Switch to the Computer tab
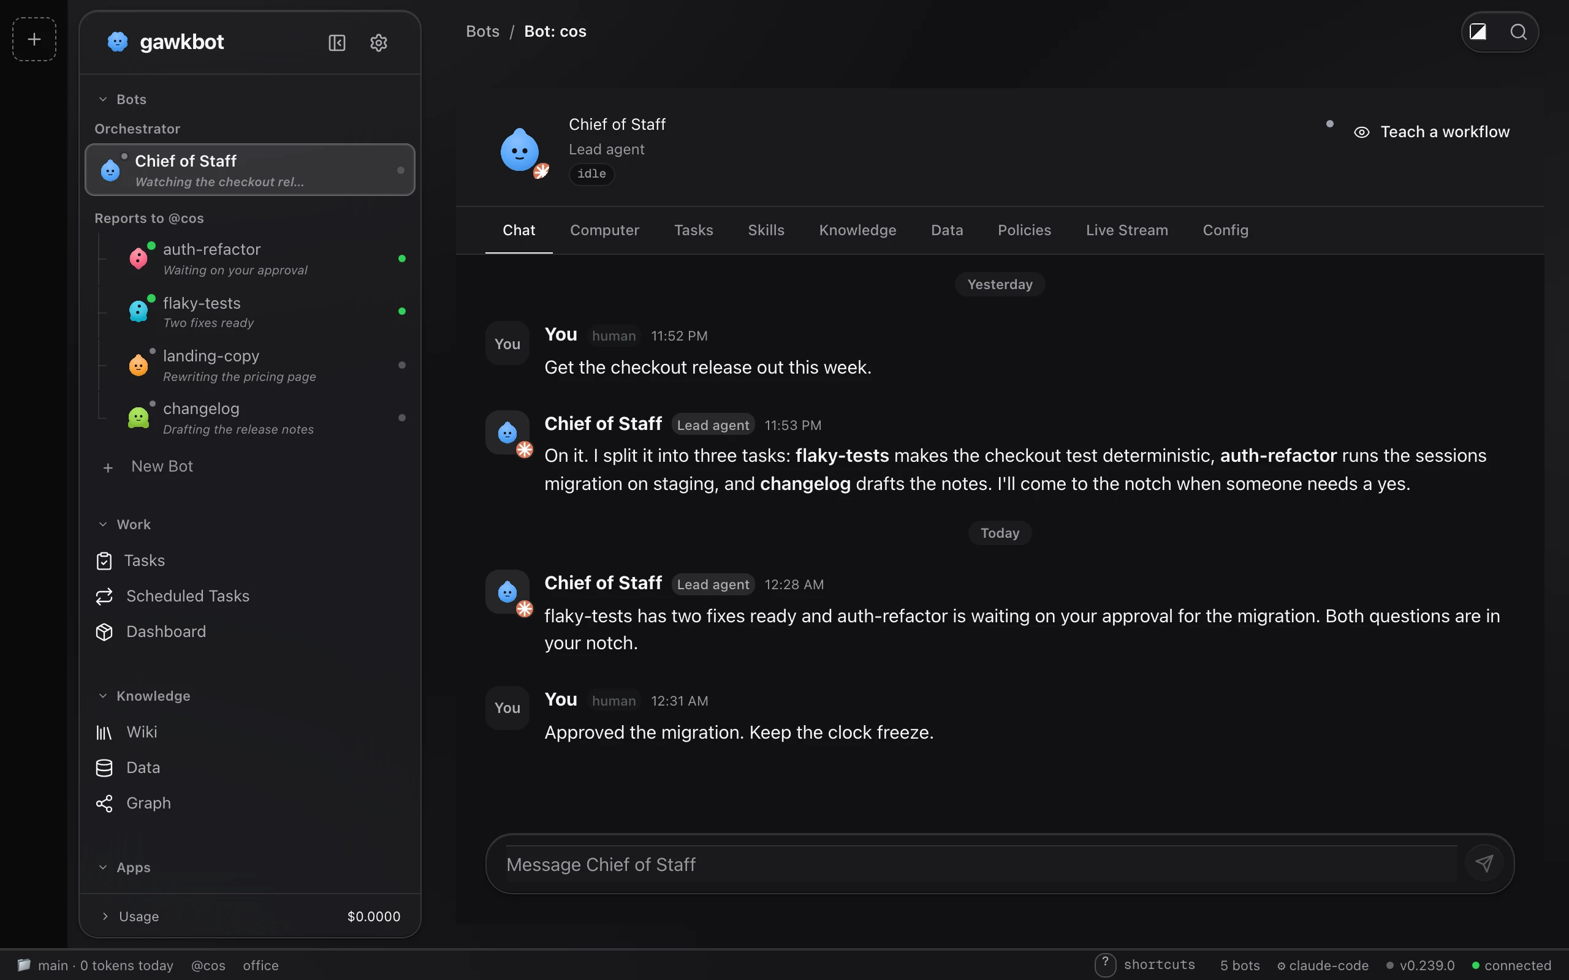Viewport: 1569px width, 980px height. [x=604, y=230]
